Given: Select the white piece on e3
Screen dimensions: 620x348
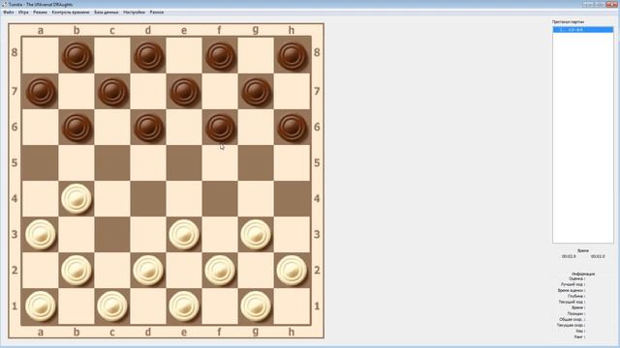Looking at the screenshot, I should [184, 234].
